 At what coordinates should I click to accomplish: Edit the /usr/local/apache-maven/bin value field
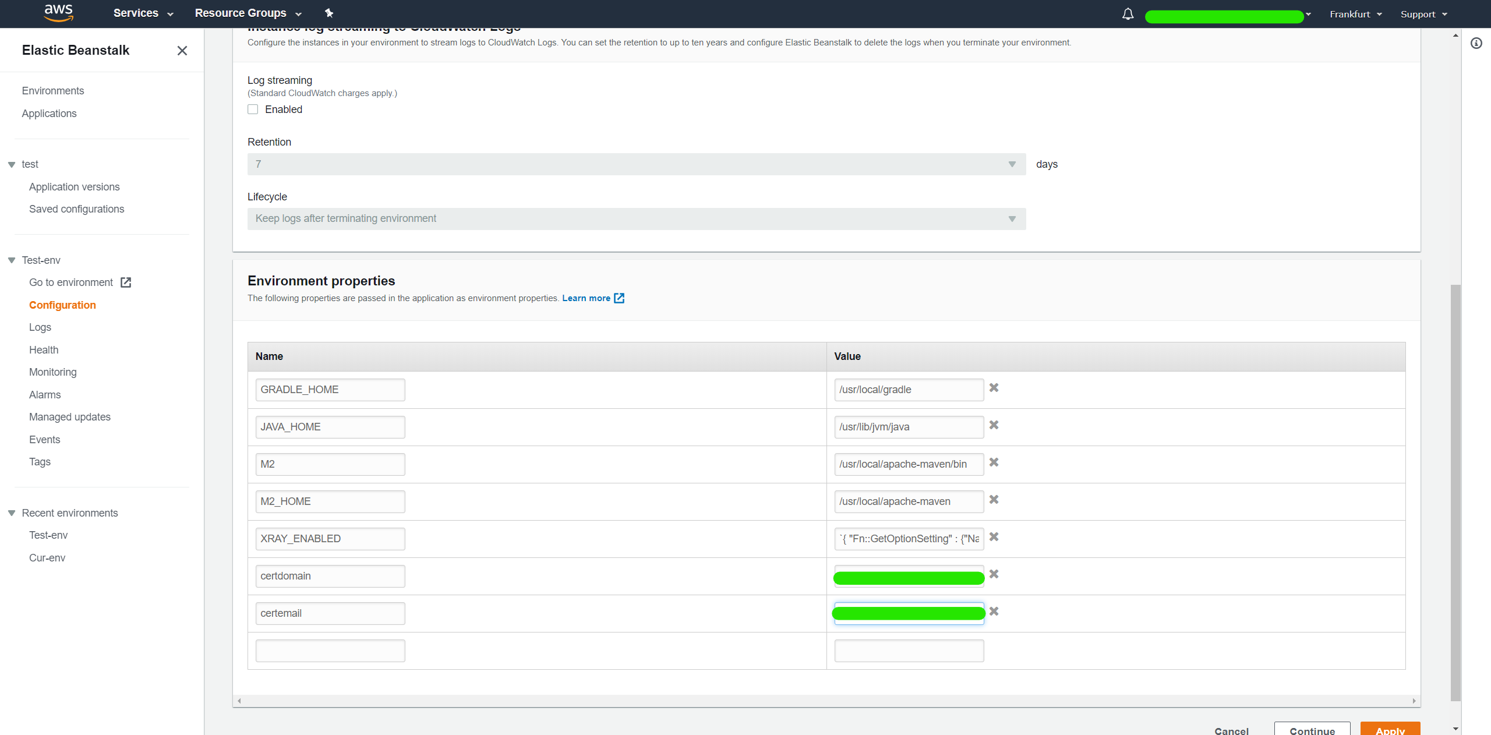click(x=909, y=464)
